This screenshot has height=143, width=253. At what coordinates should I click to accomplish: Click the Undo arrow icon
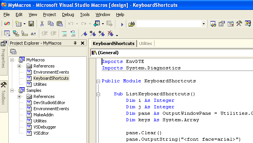(71, 24)
